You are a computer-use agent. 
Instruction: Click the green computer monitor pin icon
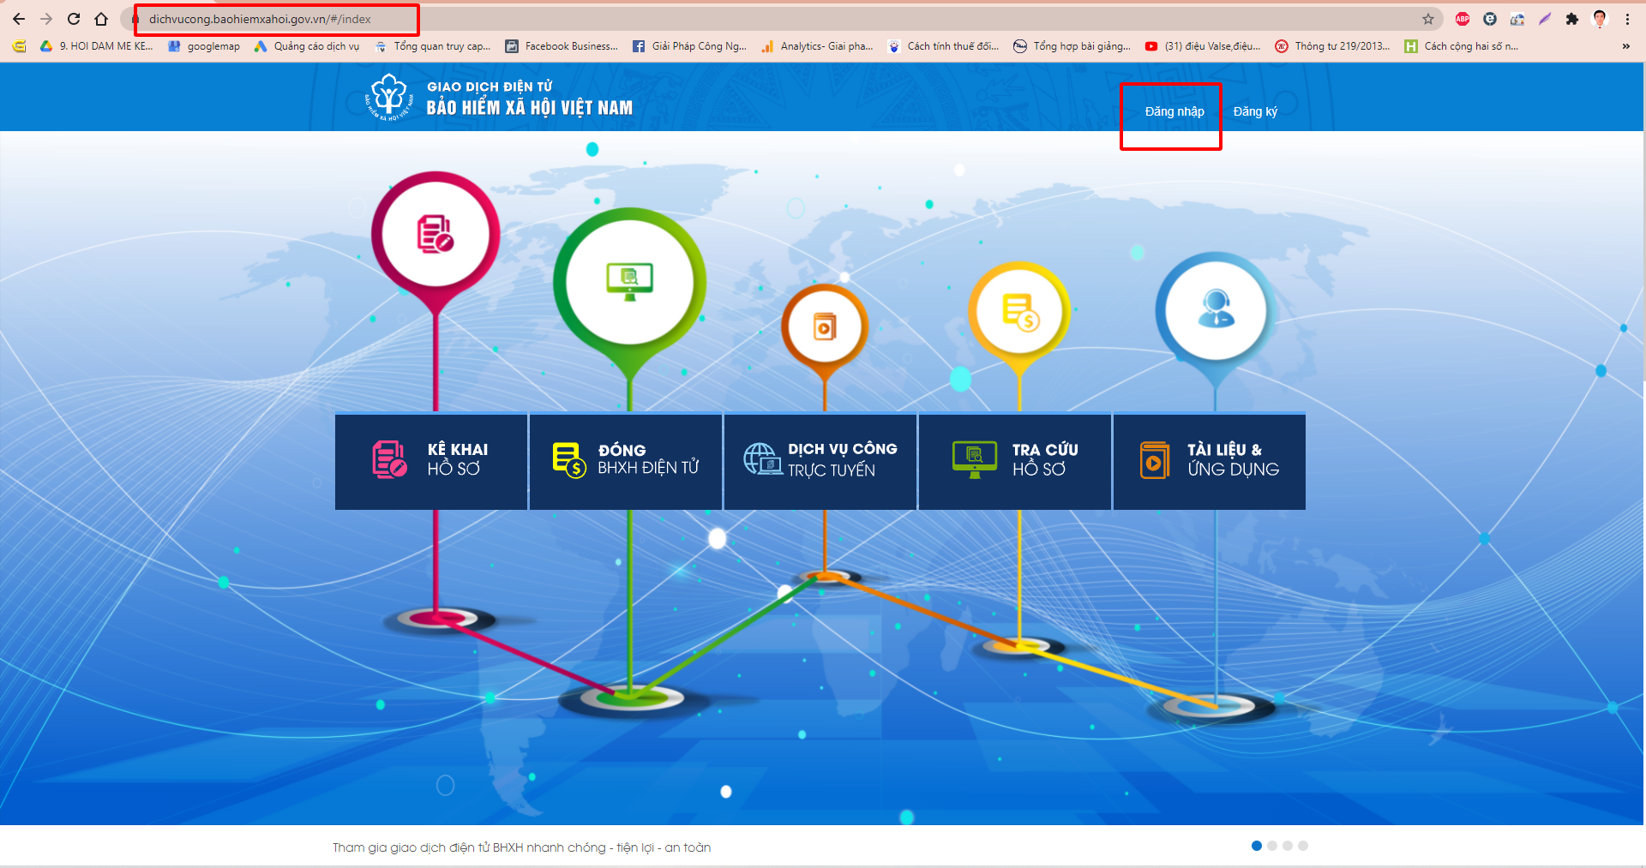tap(630, 281)
